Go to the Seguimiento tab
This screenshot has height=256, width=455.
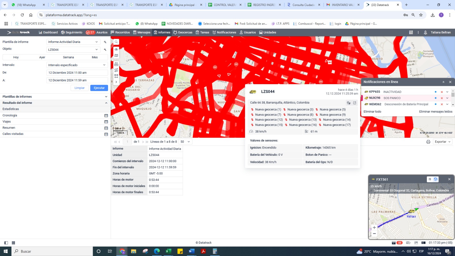point(71,32)
